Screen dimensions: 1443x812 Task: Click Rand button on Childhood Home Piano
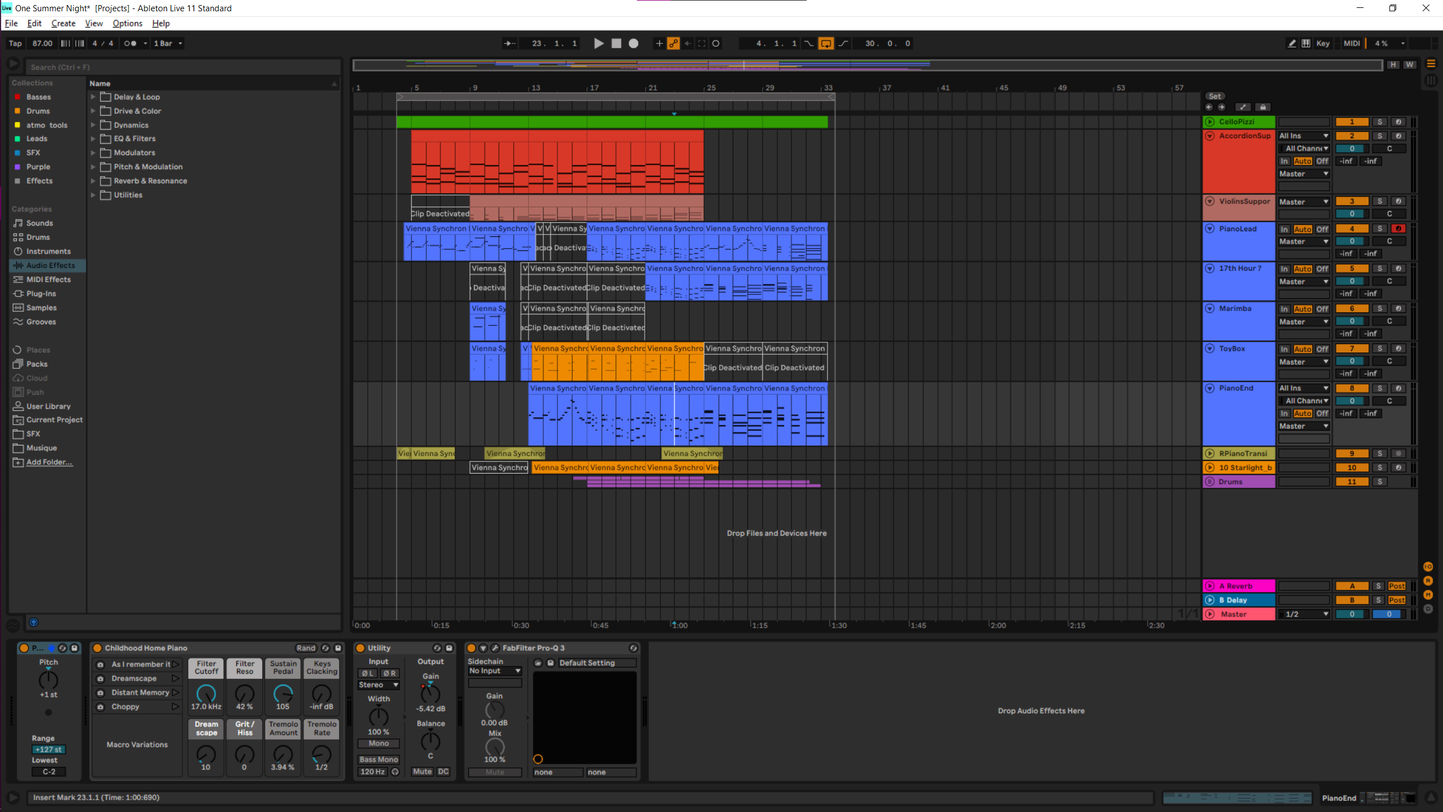click(306, 648)
